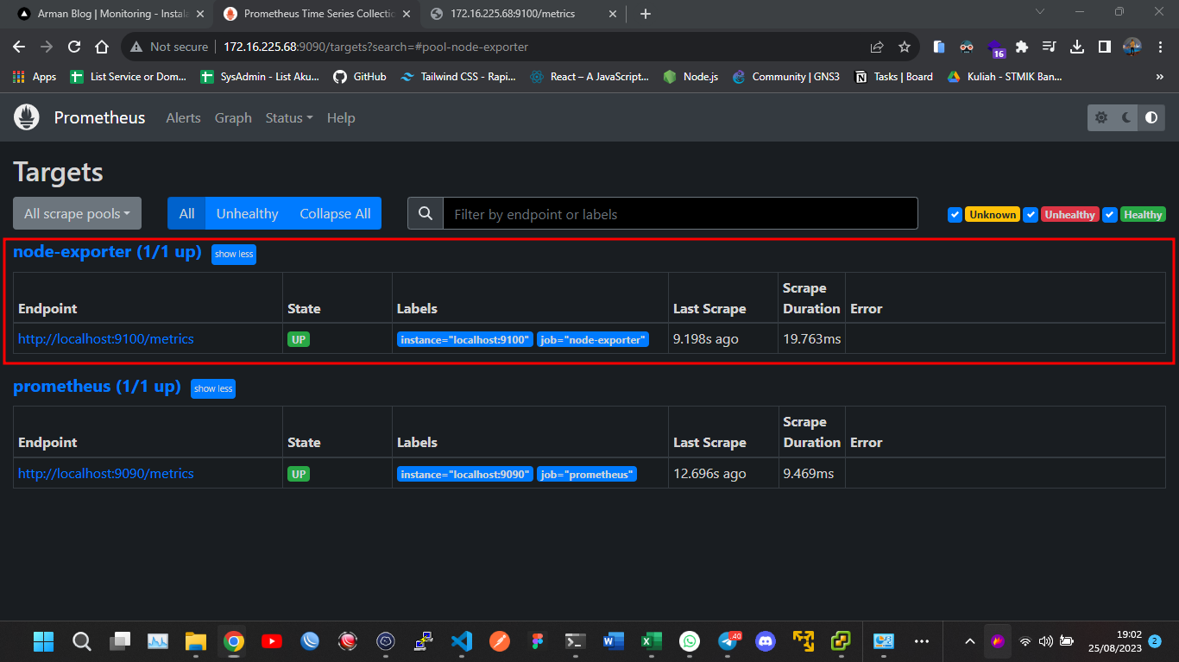Click the Collapse All button
Image resolution: width=1179 pixels, height=662 pixels.
[x=334, y=213]
